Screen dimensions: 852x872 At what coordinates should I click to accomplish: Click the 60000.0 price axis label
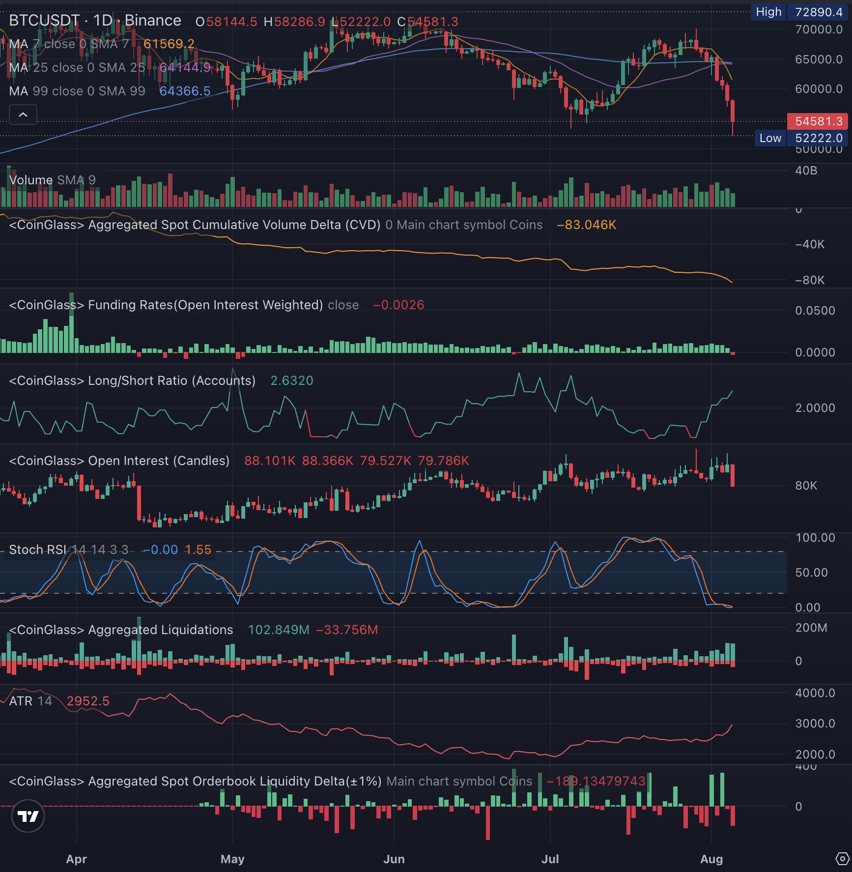point(819,89)
